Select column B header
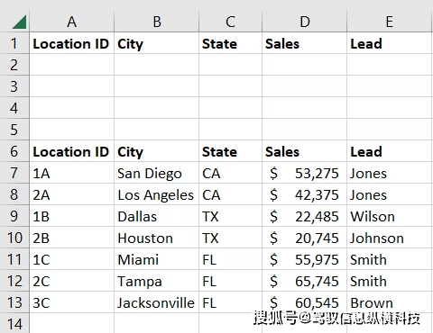Screen dimensions: 433x333 156,22
